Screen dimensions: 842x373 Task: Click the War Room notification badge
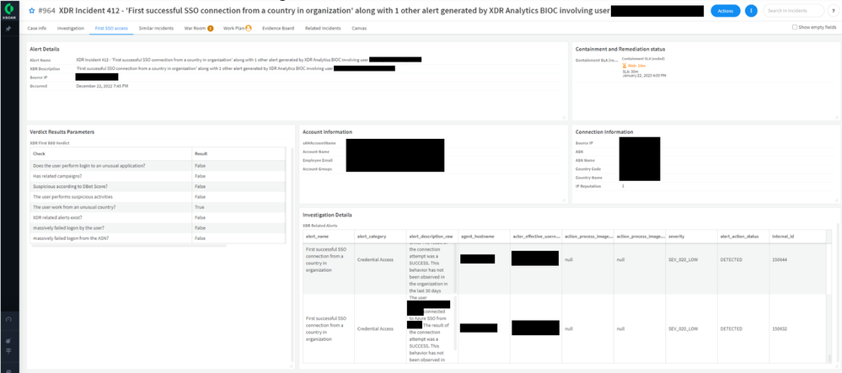point(211,29)
